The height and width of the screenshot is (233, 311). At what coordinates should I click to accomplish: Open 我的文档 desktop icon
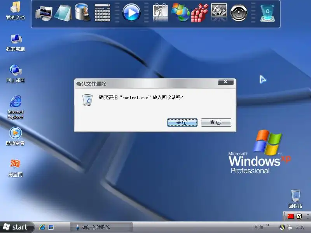click(x=15, y=11)
